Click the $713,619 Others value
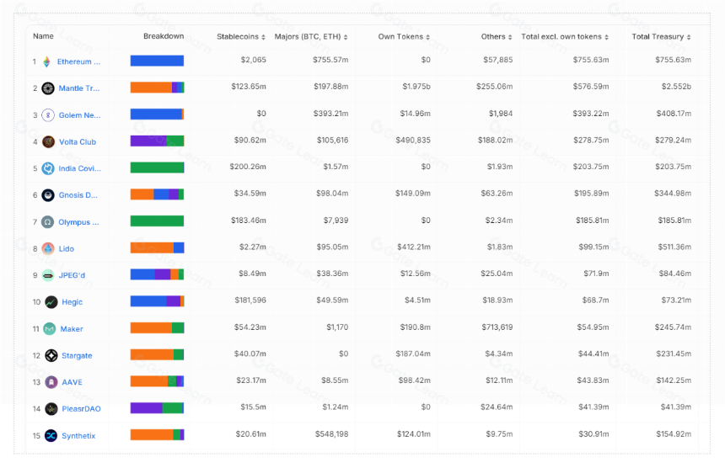Image resolution: width=725 pixels, height=468 pixels. pos(497,327)
